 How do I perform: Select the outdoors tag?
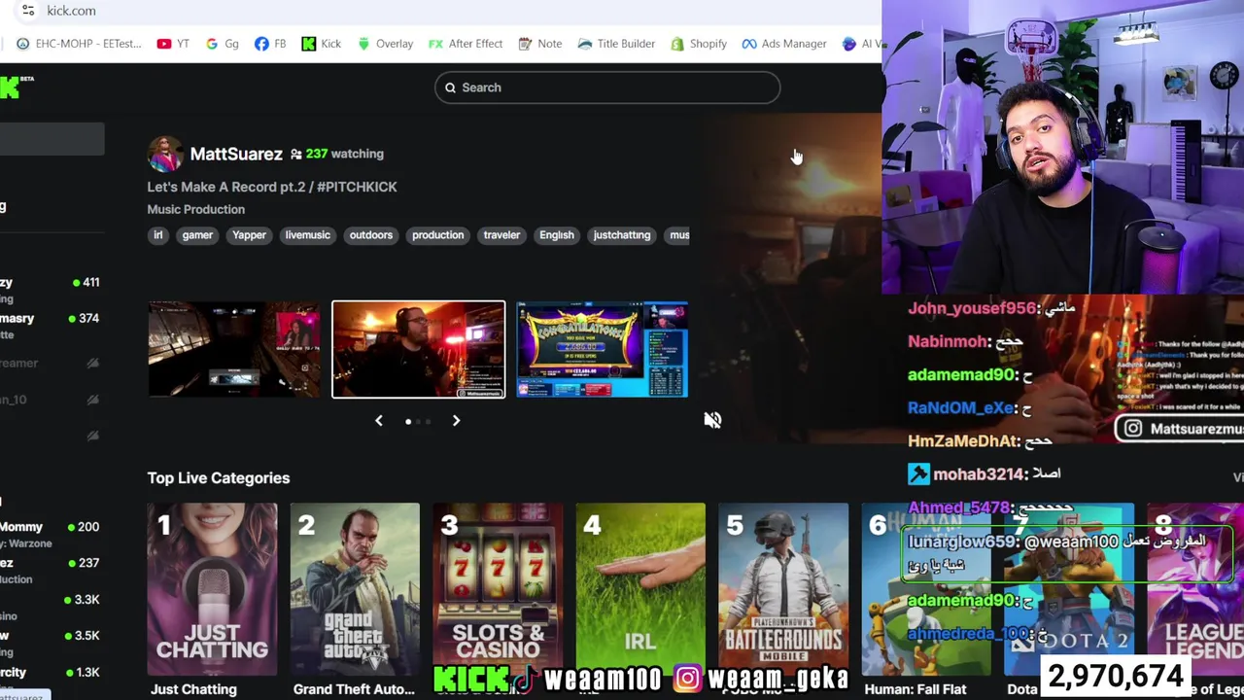point(371,235)
